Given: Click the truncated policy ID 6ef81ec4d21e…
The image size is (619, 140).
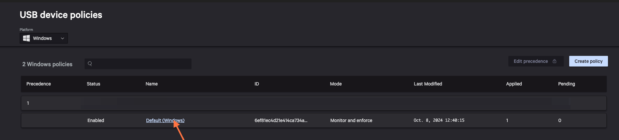Looking at the screenshot, I should pos(281,120).
